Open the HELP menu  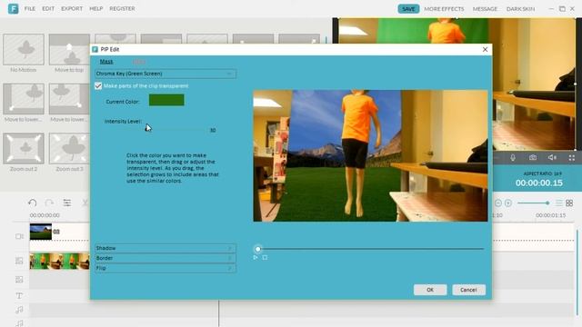[x=95, y=8]
